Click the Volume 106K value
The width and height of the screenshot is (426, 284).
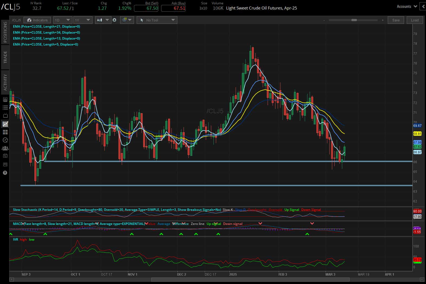[x=218, y=8]
